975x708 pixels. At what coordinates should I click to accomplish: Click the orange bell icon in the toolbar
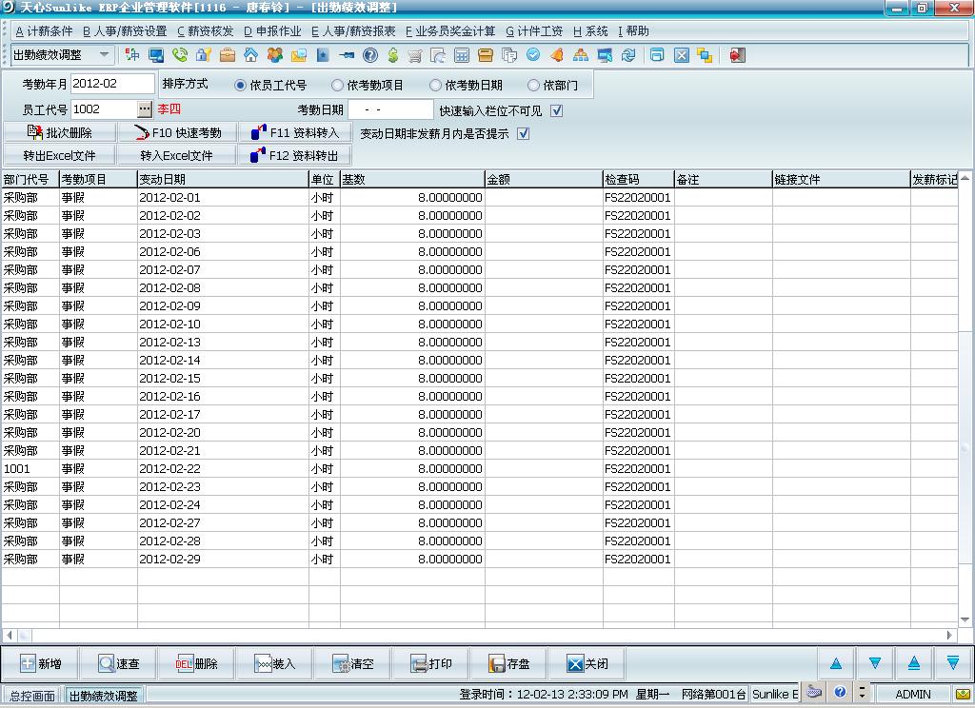[x=557, y=55]
